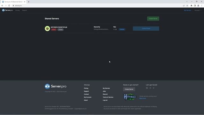Reload the page with refresh icon
The height and width of the screenshot is (115, 204).
click(9, 6)
